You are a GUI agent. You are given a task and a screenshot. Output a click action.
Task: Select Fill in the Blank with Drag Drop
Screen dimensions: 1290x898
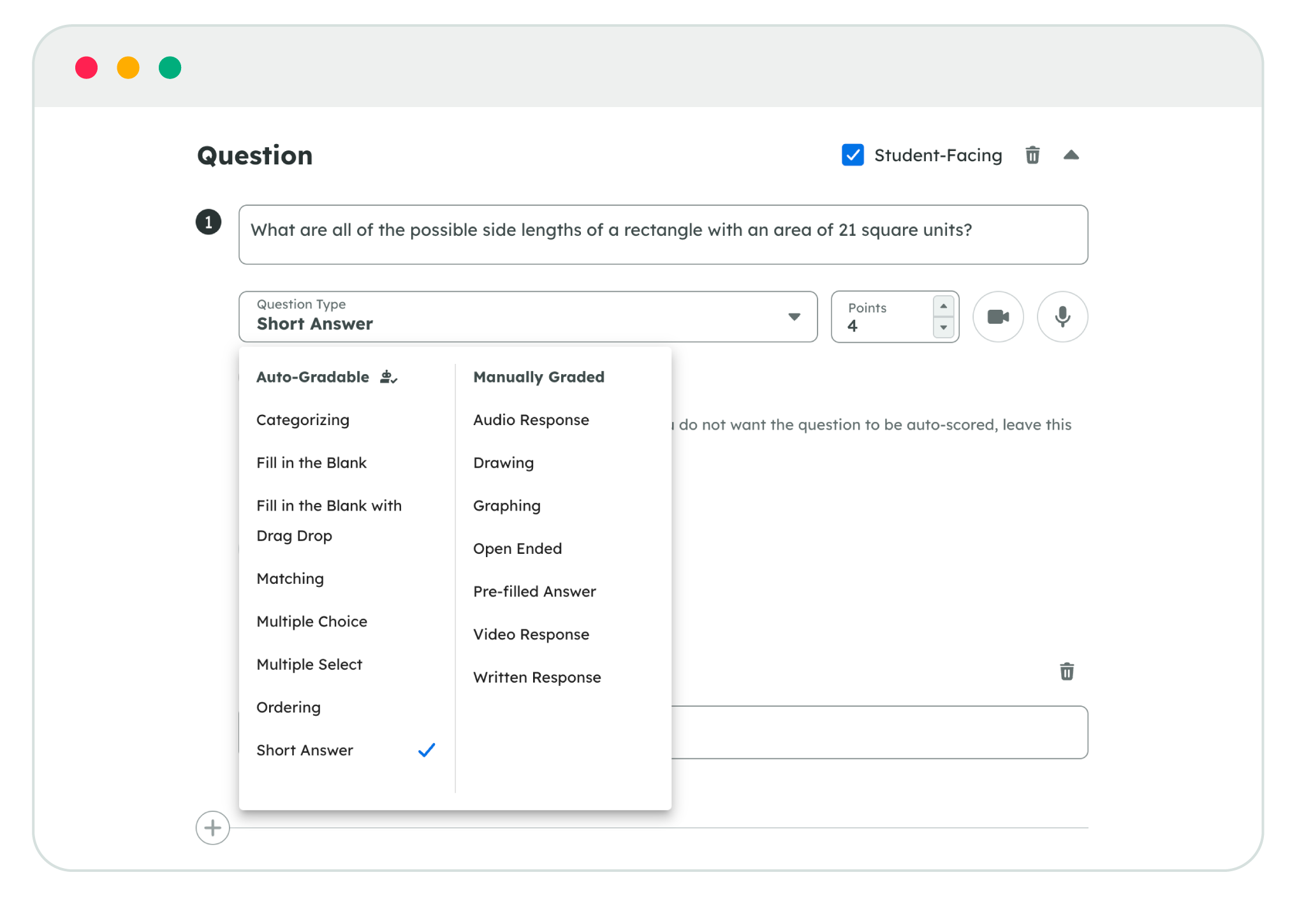(329, 520)
